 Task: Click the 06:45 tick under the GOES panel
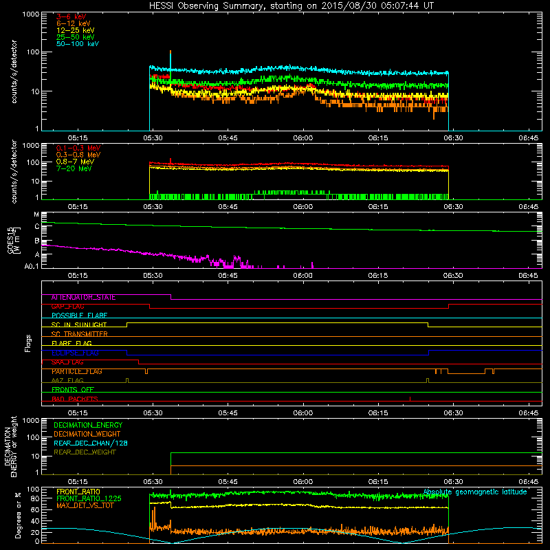pos(528,276)
